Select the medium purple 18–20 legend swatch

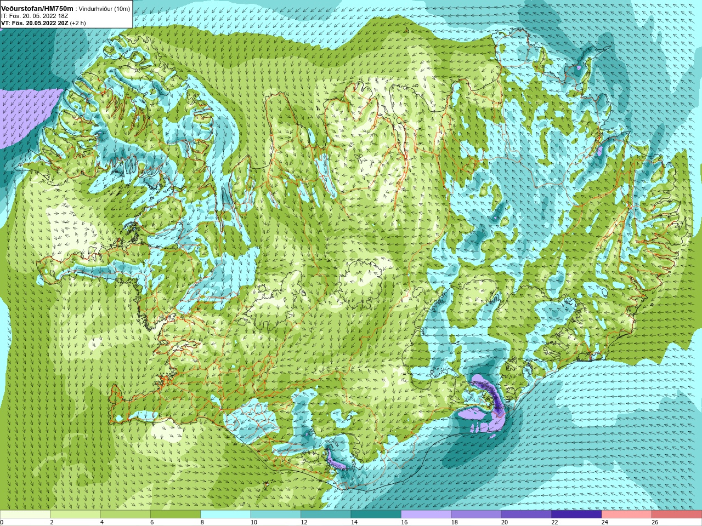[477, 514]
